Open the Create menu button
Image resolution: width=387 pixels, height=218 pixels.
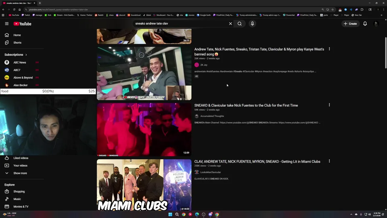[350, 24]
